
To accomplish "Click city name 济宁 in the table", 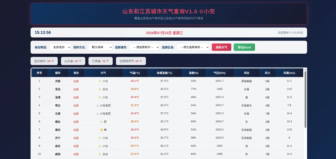I will click(58, 138).
